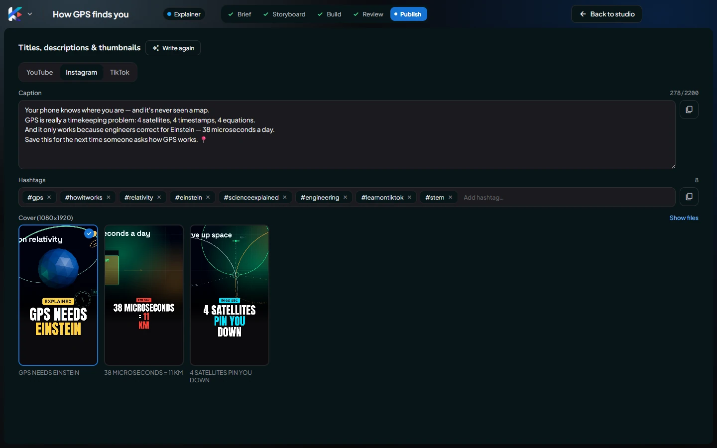This screenshot has width=717, height=448.
Task: Switch to the Instagram tab
Action: [82, 72]
